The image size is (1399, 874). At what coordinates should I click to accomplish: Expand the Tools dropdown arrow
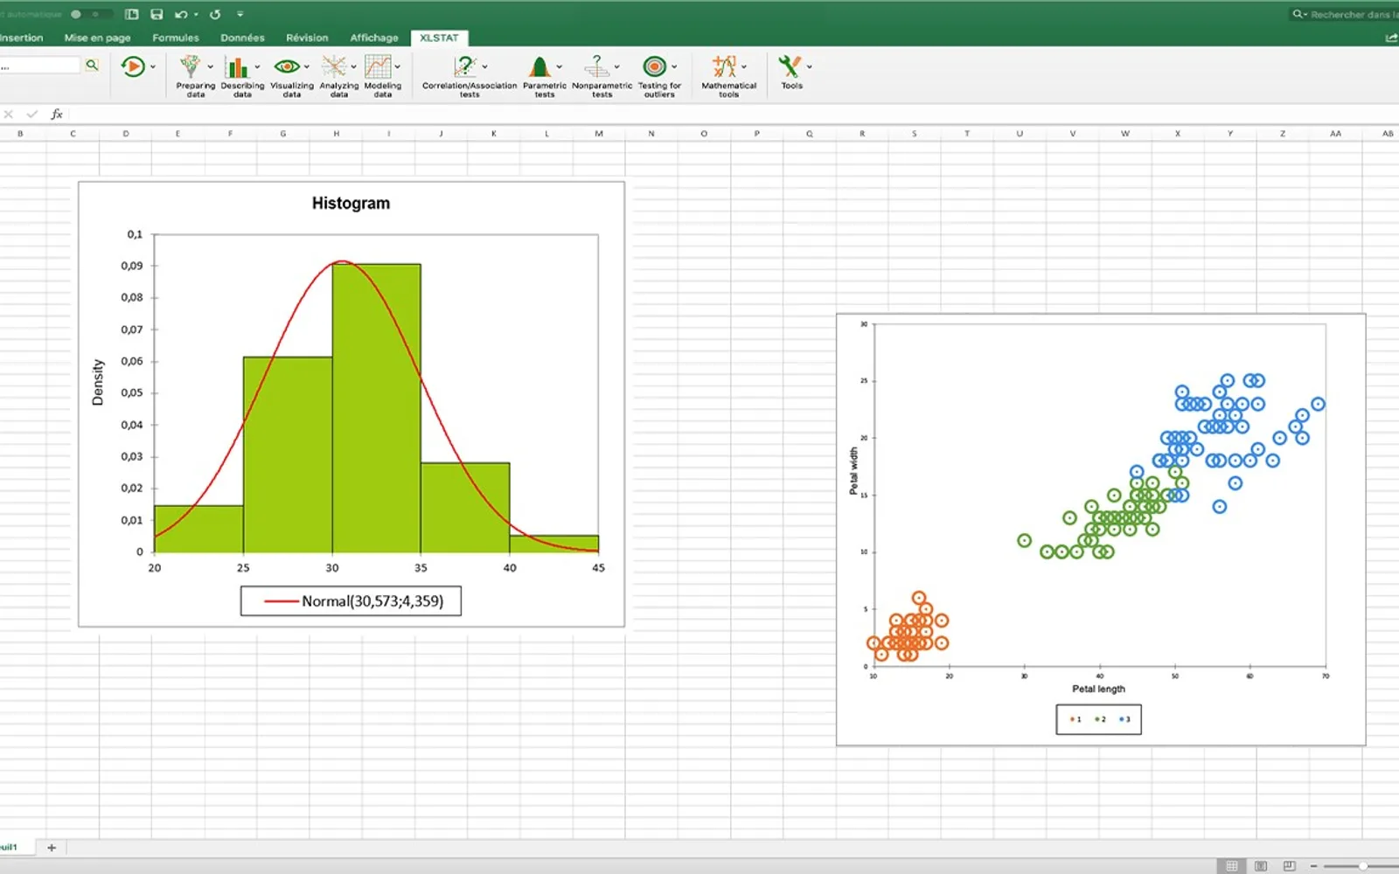(x=810, y=66)
